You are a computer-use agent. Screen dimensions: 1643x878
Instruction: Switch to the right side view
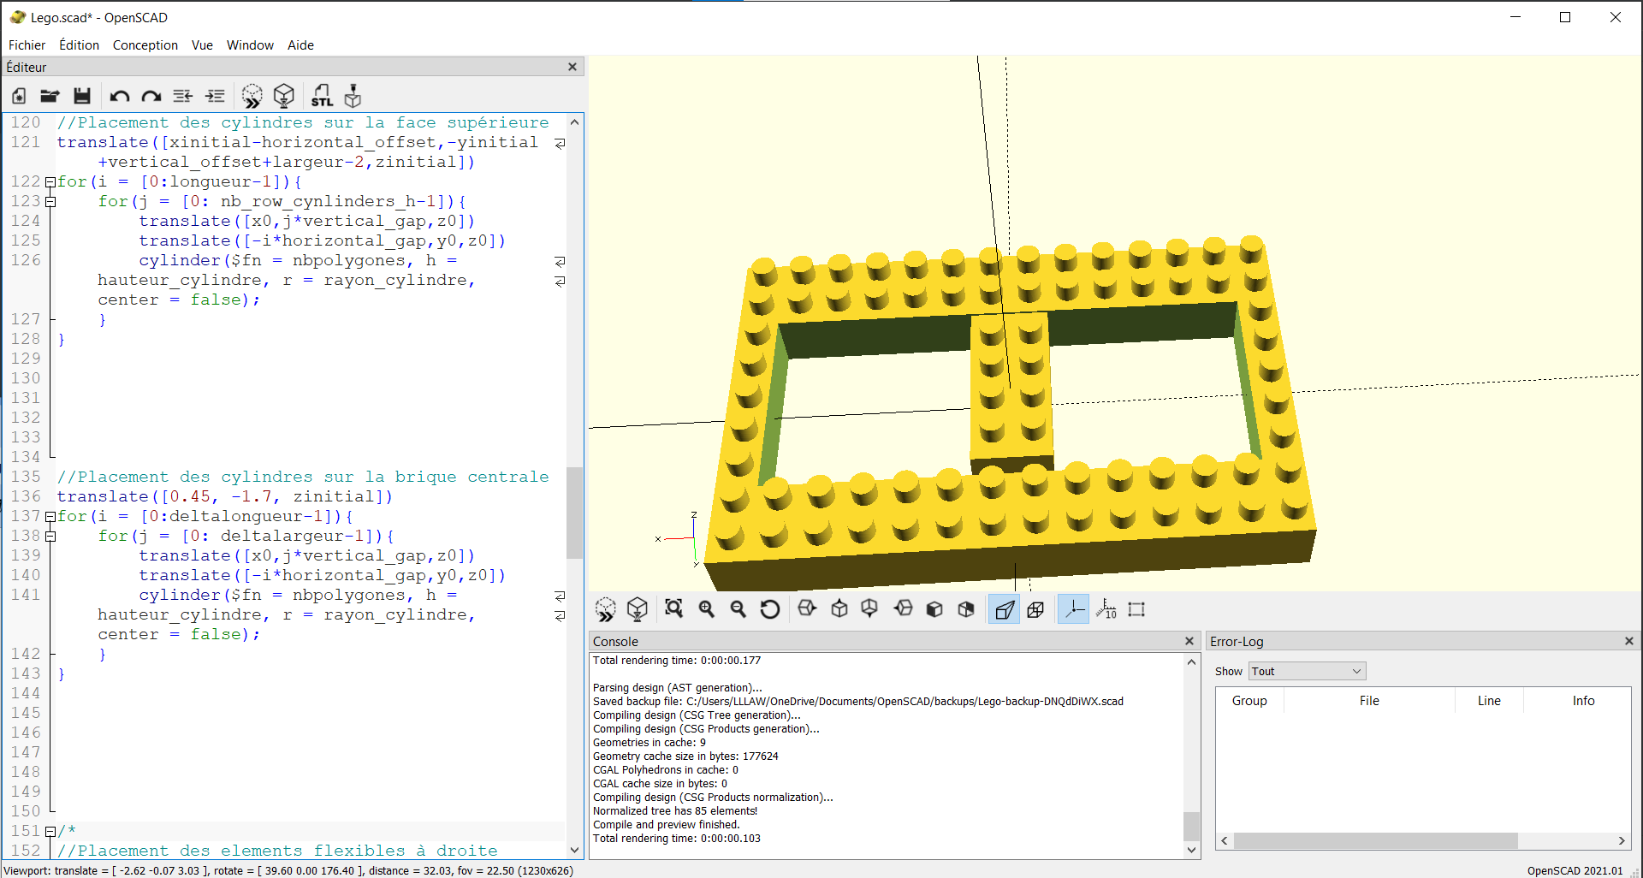tap(807, 609)
